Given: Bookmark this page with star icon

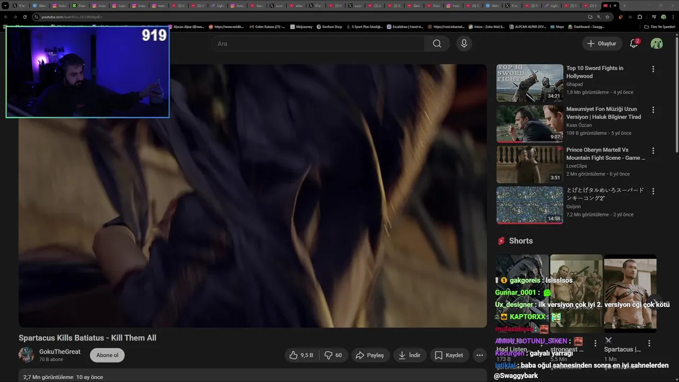Looking at the screenshot, I should [x=607, y=17].
